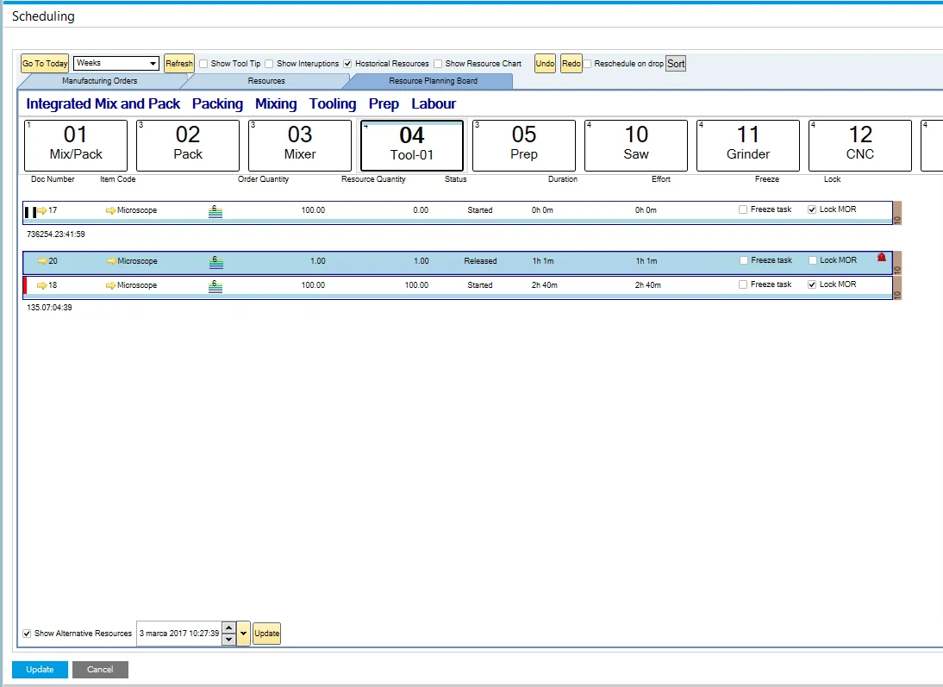
Task: Click the yellow arrow beside document 17
Action: [x=42, y=210]
